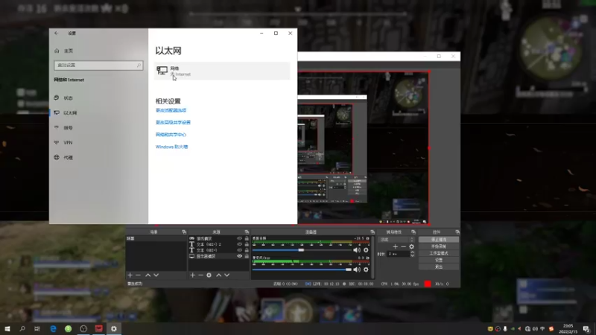
Task: Move the scene down in Scenes panel
Action: tap(156, 275)
